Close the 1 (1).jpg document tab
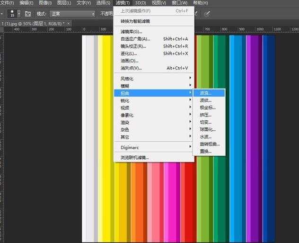The width and height of the screenshot is (299, 243). pyautogui.click(x=69, y=23)
